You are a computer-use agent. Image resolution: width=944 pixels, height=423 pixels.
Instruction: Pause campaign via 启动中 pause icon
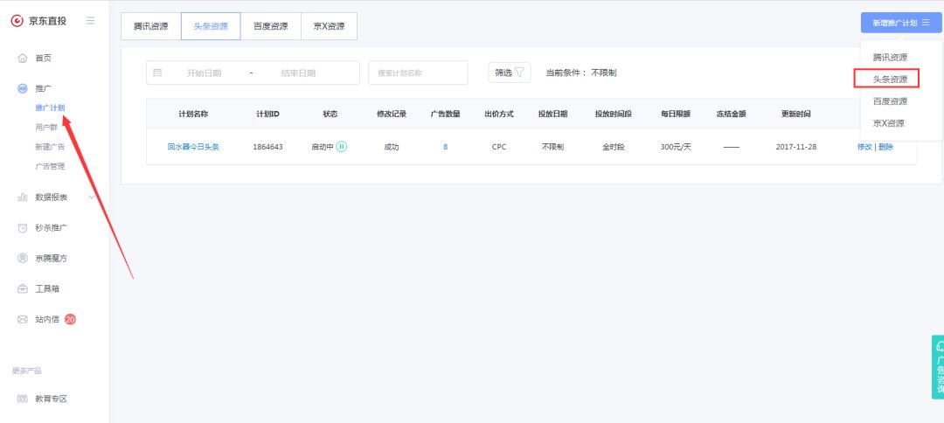point(342,146)
